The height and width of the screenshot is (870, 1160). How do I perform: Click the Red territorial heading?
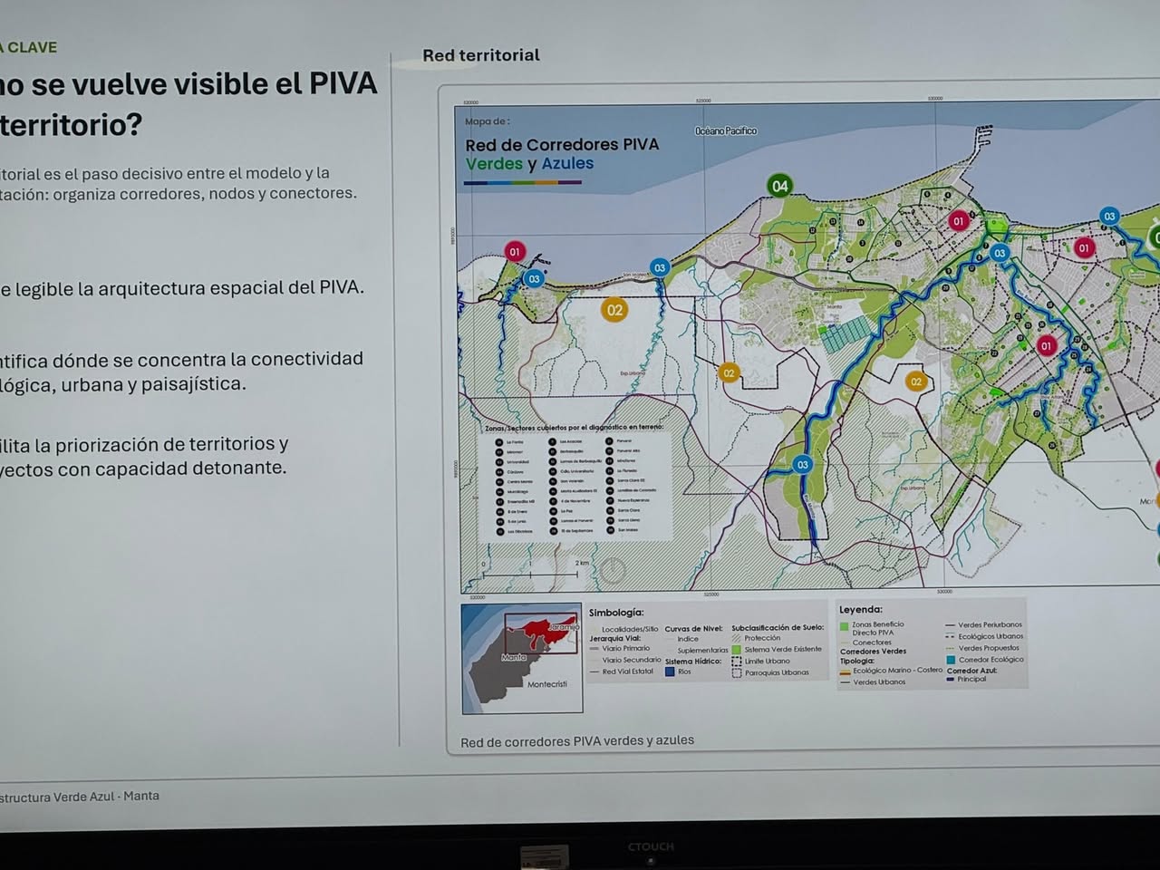481,55
